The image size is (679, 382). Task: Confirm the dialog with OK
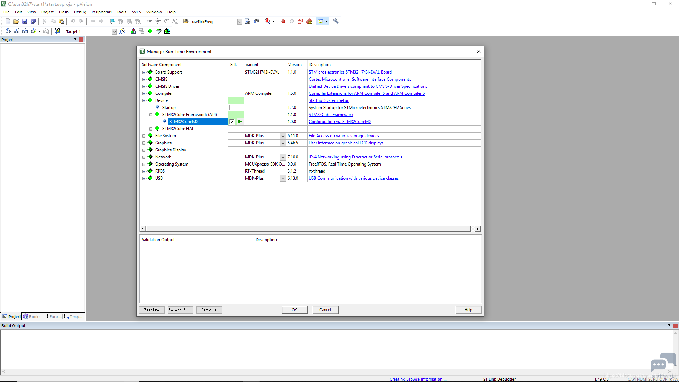coord(295,310)
